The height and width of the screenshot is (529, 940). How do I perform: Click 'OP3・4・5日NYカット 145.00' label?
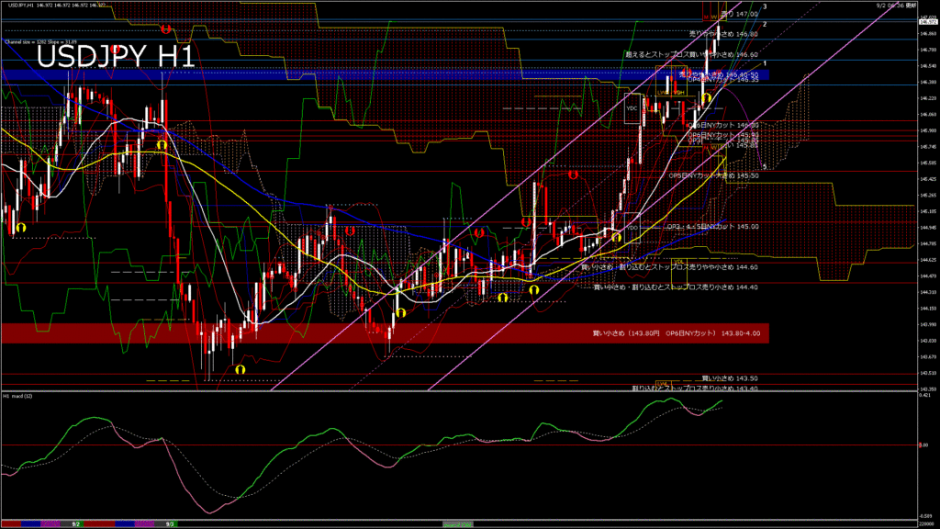pyautogui.click(x=712, y=227)
